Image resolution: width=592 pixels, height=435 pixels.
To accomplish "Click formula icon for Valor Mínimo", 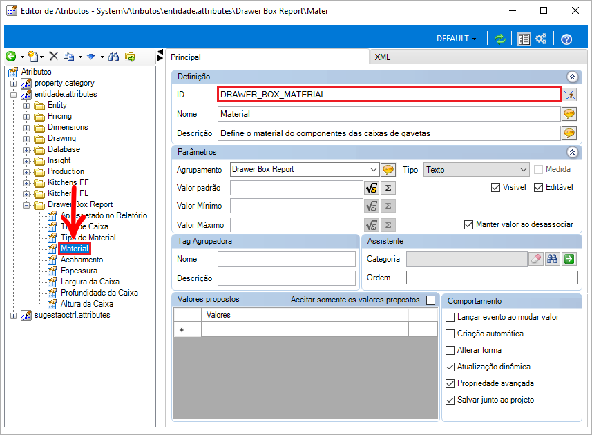I will (x=372, y=206).
